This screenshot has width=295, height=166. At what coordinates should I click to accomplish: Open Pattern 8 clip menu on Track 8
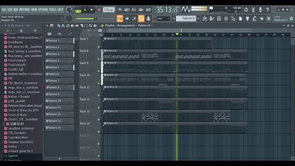point(105,51)
